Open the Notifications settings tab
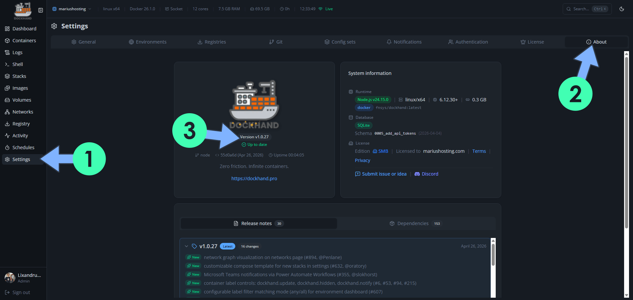The width and height of the screenshot is (633, 300). tap(404, 42)
